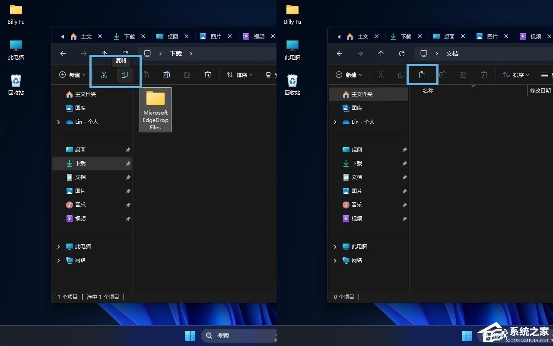The width and height of the screenshot is (553, 346).
Task: Open the Rename tool in the right toolbar
Action: click(443, 75)
